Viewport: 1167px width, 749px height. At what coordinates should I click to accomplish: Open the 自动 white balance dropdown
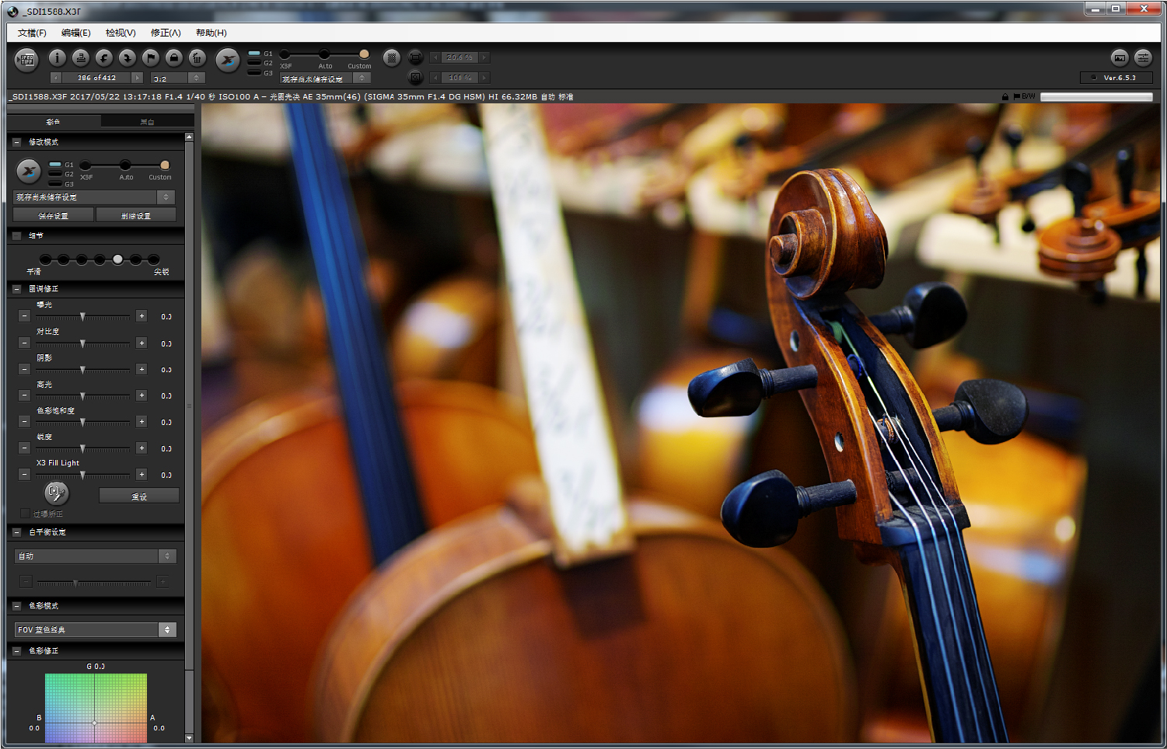pos(96,556)
